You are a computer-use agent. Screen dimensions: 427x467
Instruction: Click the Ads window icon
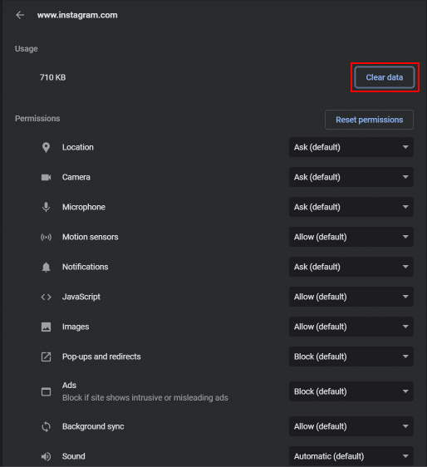46,391
